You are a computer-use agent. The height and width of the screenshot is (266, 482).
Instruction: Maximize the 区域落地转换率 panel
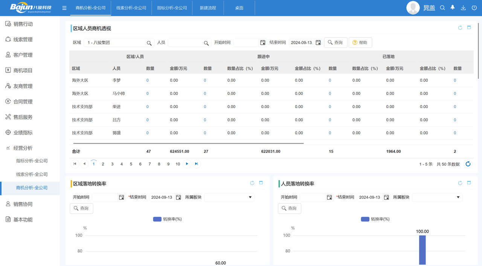(261, 183)
